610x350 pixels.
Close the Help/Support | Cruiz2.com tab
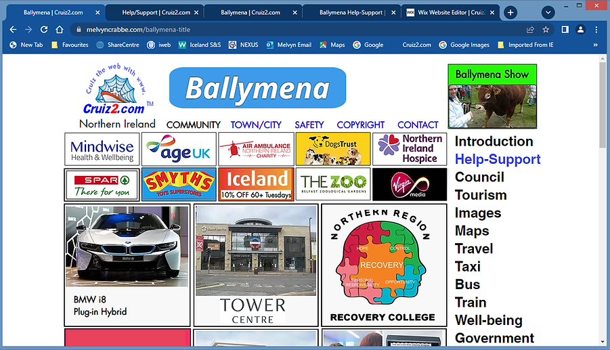point(196,12)
